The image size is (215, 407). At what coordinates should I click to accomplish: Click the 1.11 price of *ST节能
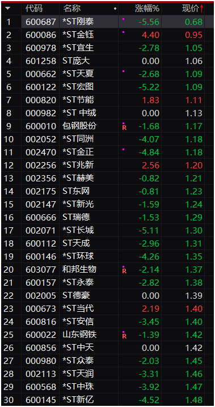(193, 100)
